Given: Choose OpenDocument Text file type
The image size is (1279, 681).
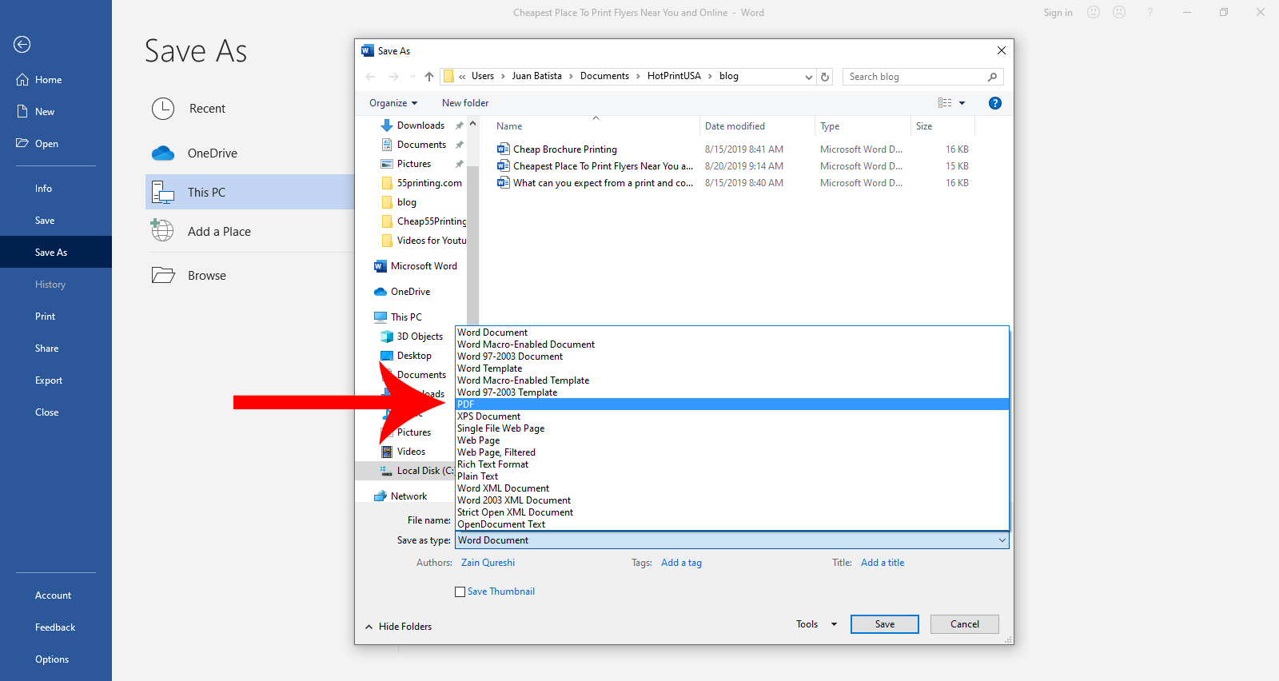Looking at the screenshot, I should coord(732,524).
